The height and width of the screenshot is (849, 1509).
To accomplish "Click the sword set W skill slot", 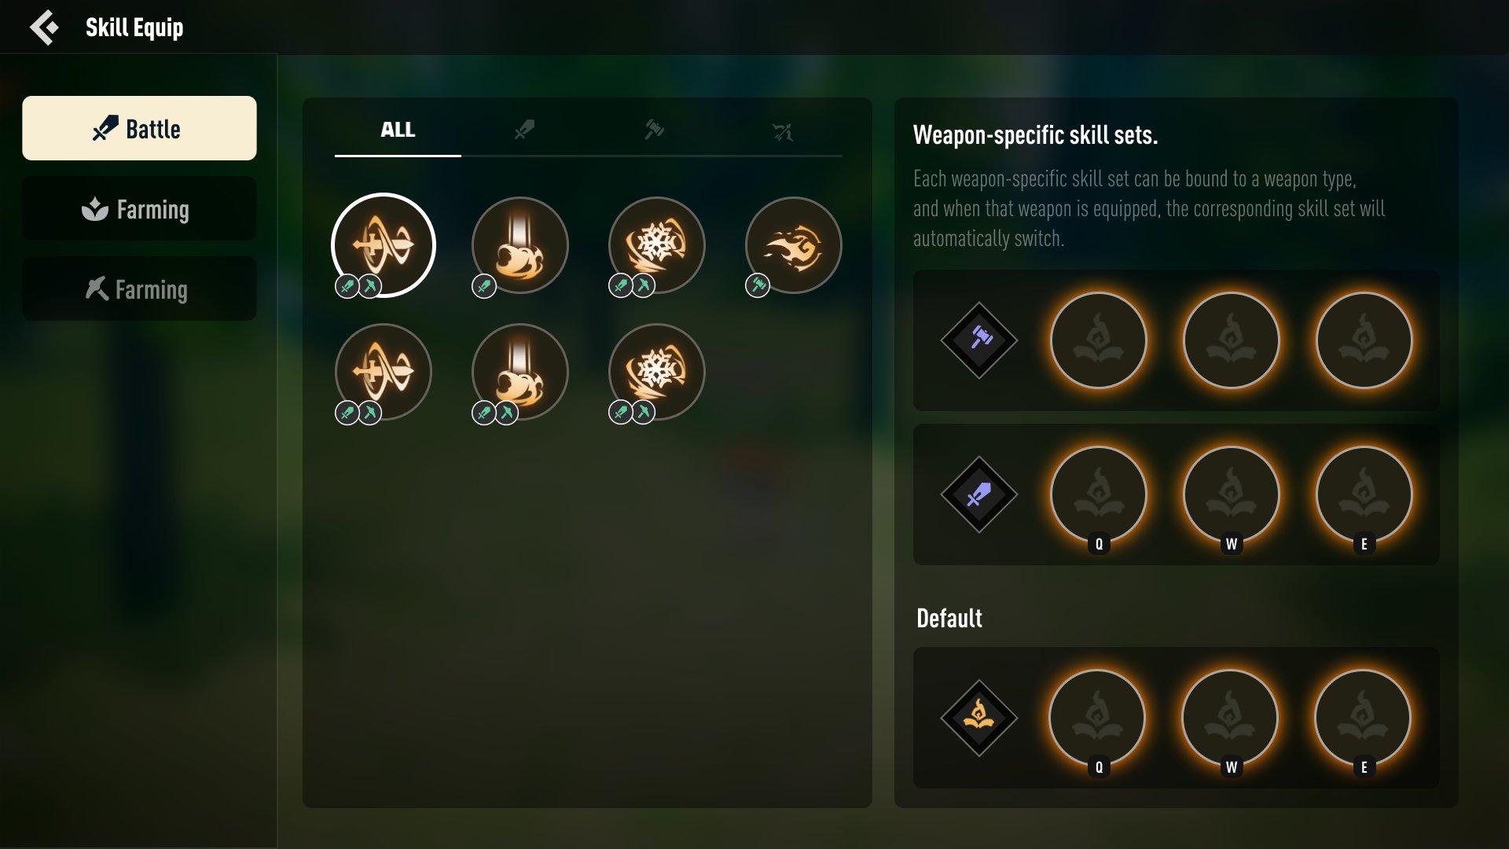I will coord(1231,494).
